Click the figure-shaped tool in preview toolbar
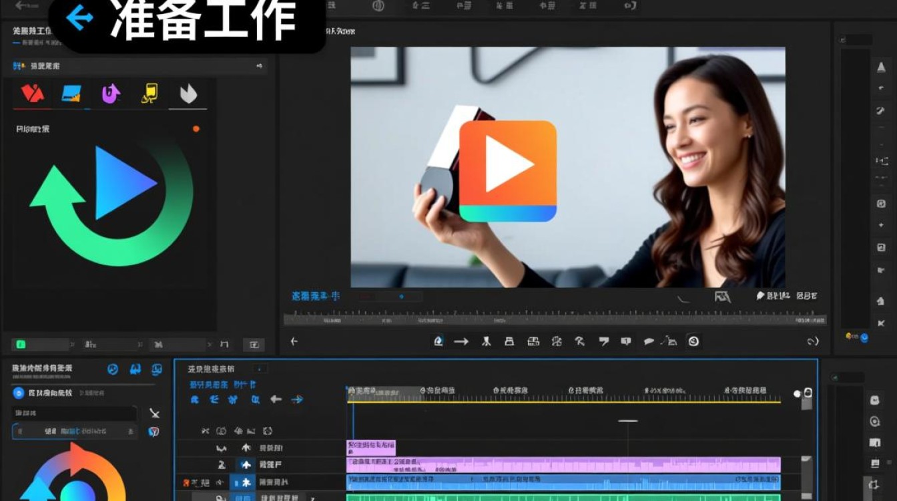 click(487, 341)
